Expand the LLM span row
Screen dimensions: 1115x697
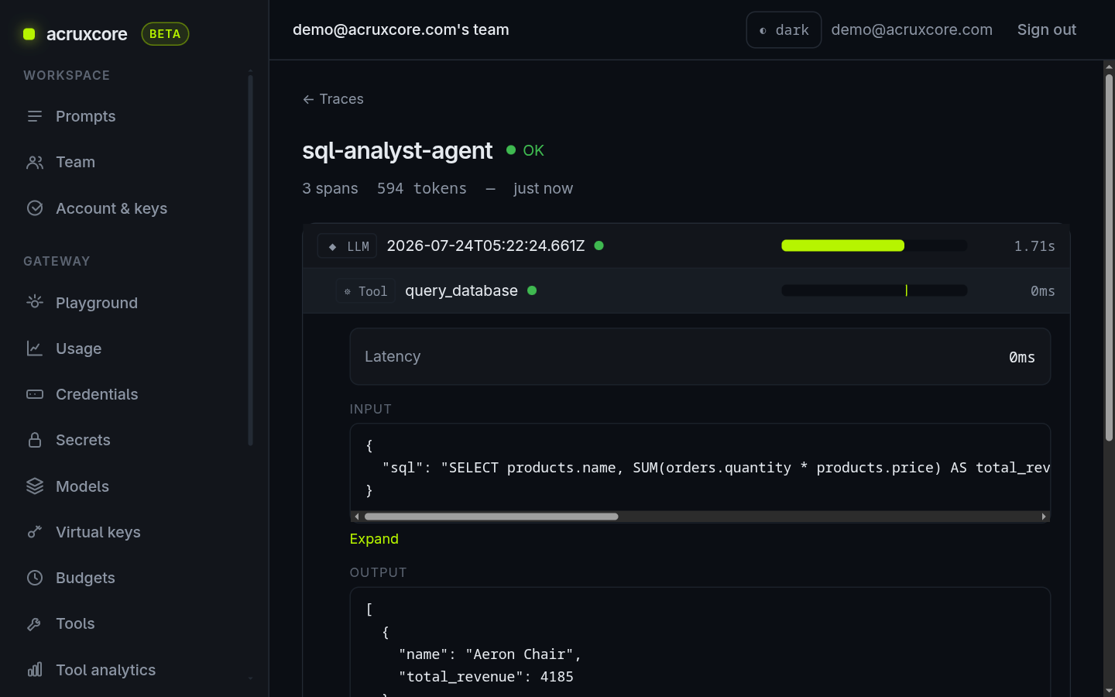(x=686, y=246)
